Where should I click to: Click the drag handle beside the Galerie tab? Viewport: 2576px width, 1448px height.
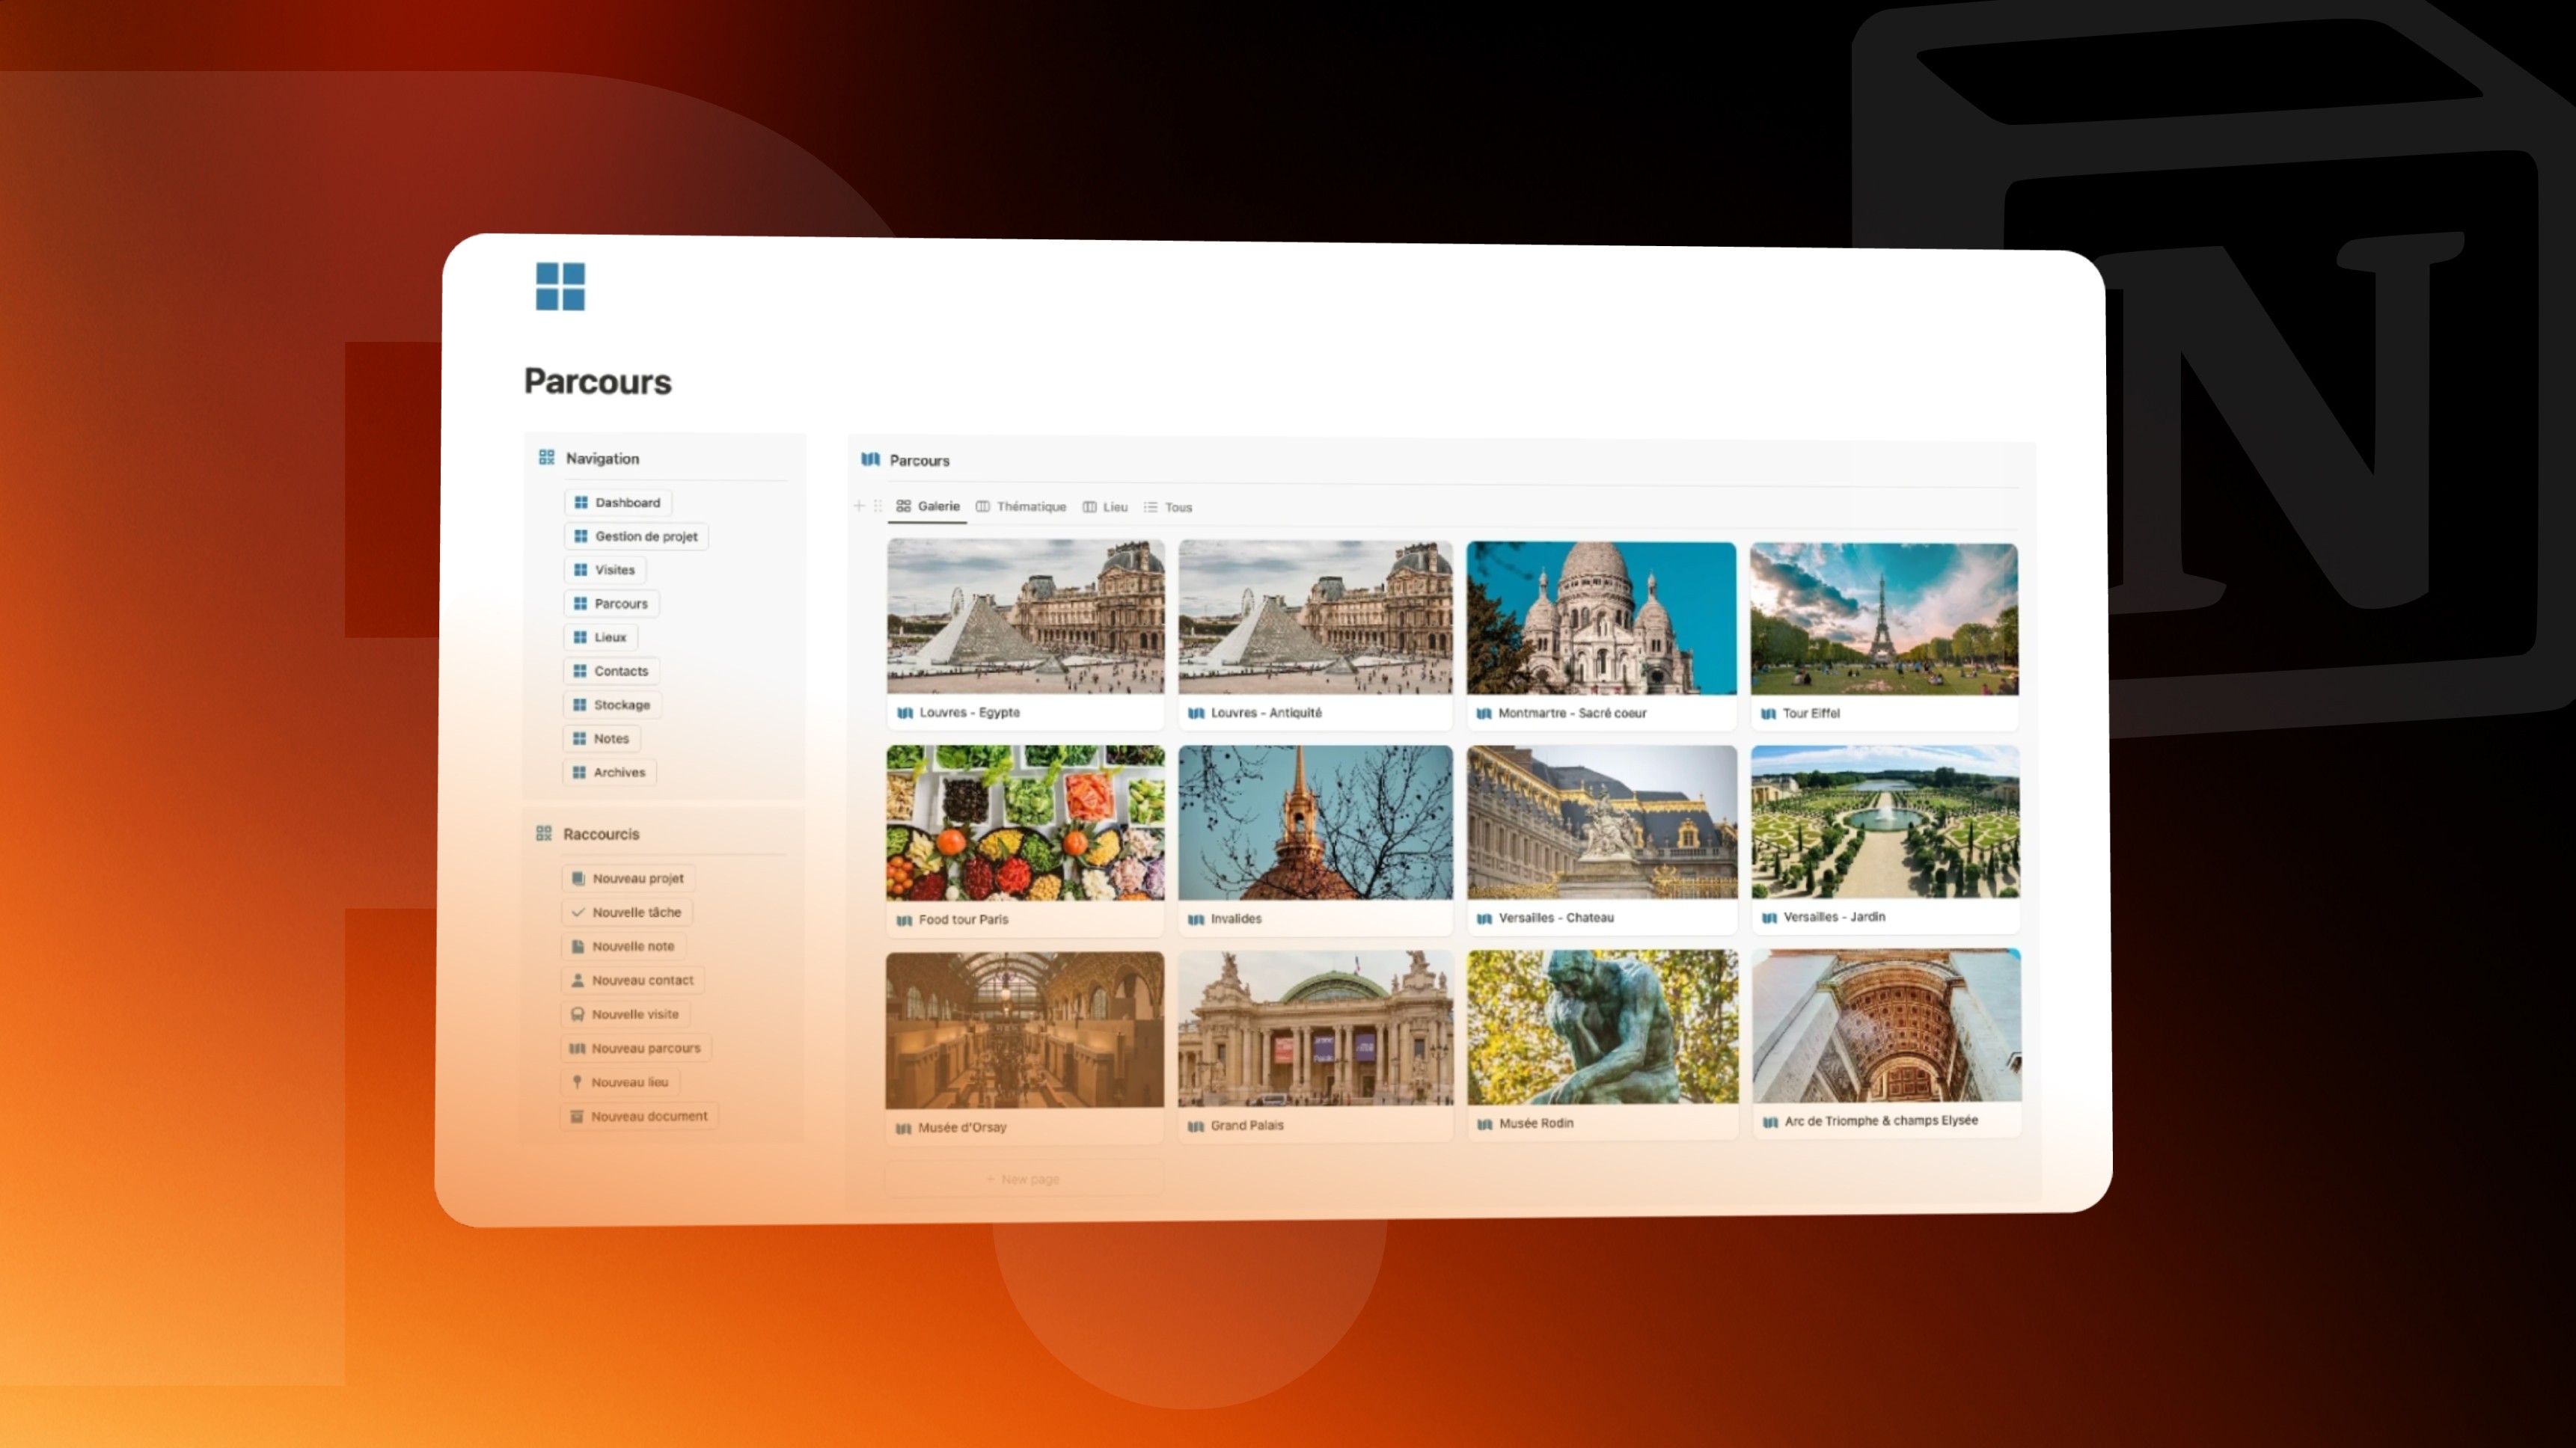tap(877, 506)
